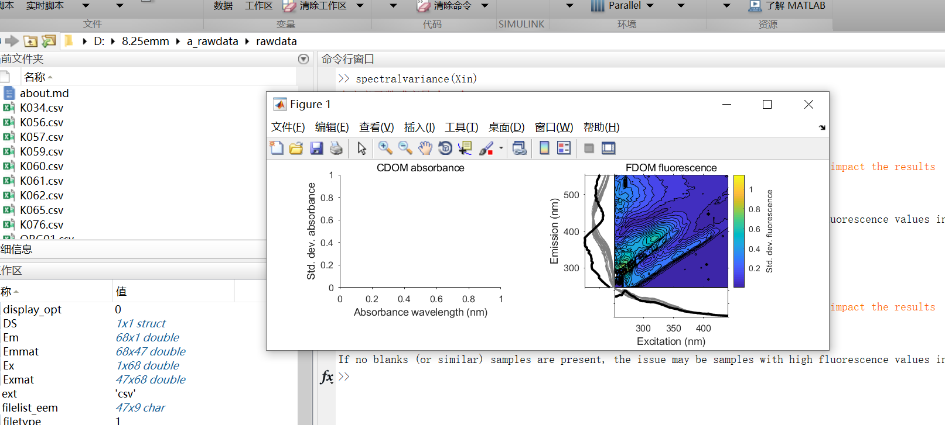
Task: Select the Edit Plot arrow tool
Action: (x=361, y=148)
